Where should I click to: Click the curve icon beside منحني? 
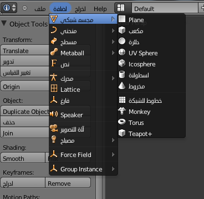(x=54, y=30)
